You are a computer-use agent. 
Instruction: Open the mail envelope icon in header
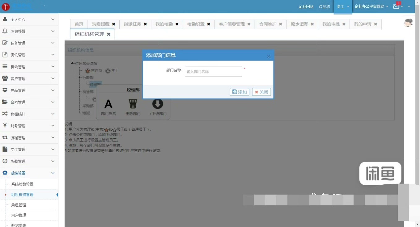coord(396,6)
